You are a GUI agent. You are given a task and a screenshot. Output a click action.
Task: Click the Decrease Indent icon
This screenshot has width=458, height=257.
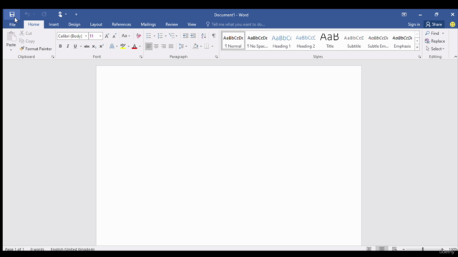click(x=185, y=36)
